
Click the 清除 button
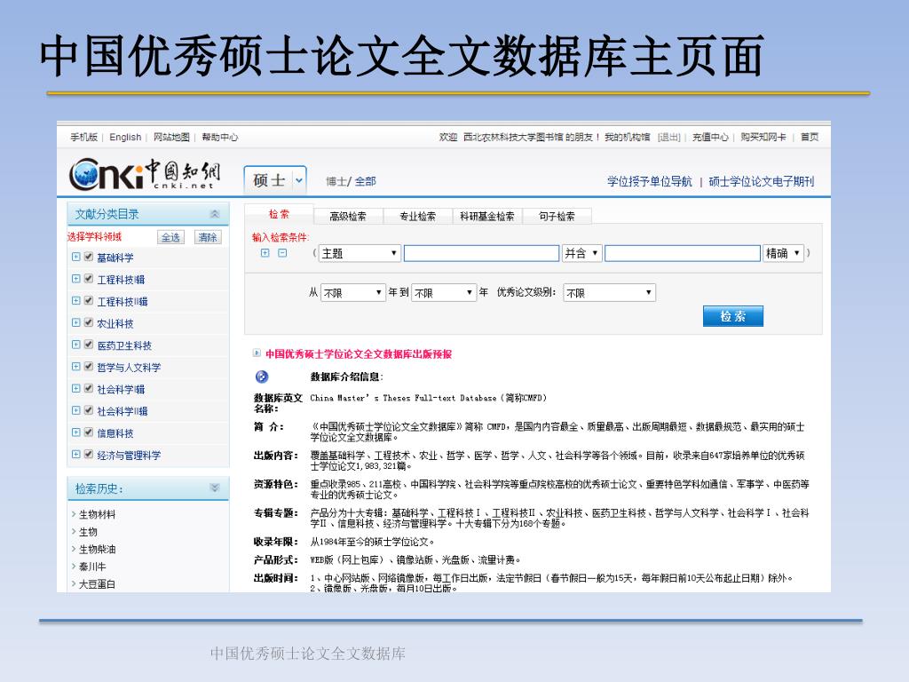coord(207,236)
